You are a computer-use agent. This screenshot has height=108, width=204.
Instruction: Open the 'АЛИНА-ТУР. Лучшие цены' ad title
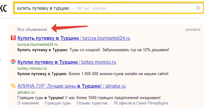tap(72, 86)
